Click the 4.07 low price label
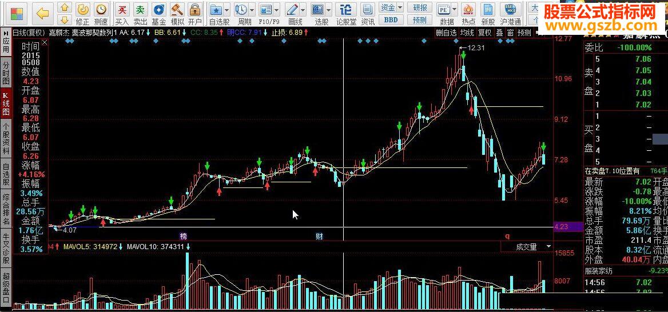 [x=69, y=230]
